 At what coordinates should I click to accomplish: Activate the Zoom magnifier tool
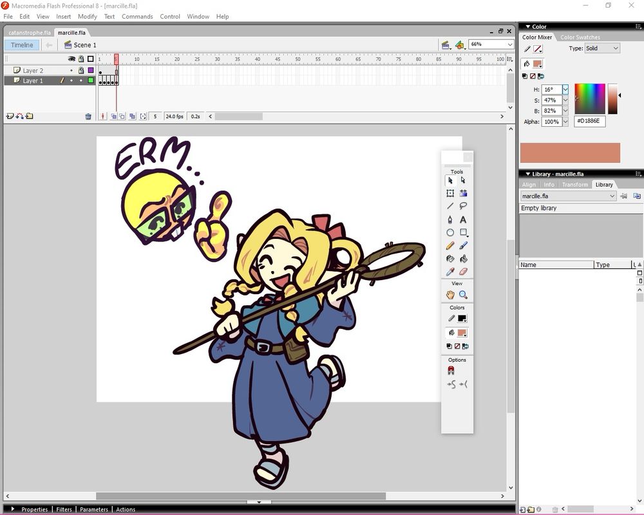(x=463, y=295)
